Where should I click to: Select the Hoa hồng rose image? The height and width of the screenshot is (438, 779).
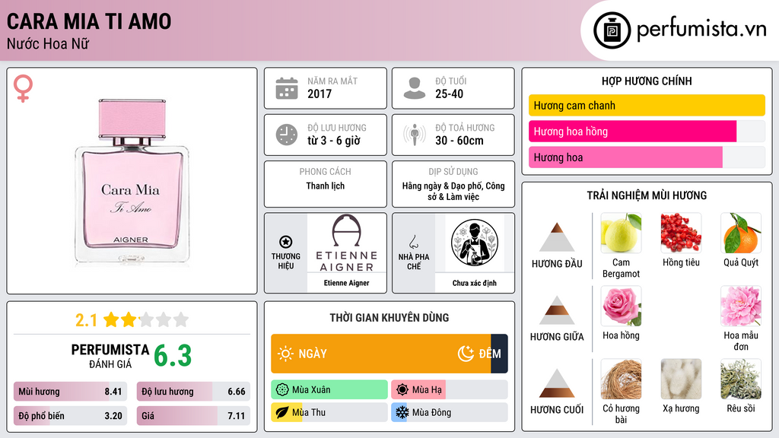[621, 306]
